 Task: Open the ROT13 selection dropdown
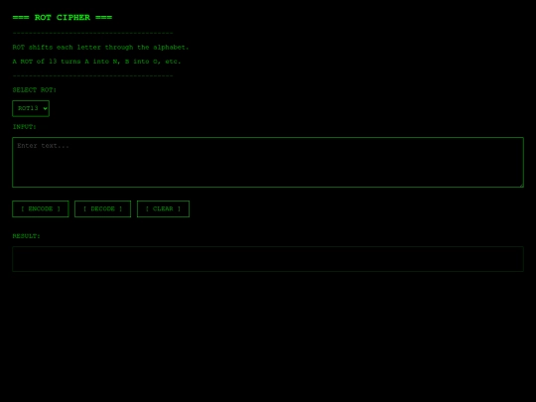31,108
